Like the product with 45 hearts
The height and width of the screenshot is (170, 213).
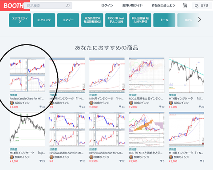[x=41, y=107]
